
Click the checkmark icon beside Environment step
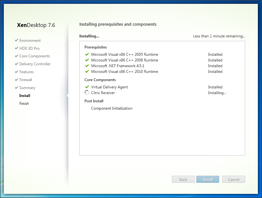coord(16,41)
